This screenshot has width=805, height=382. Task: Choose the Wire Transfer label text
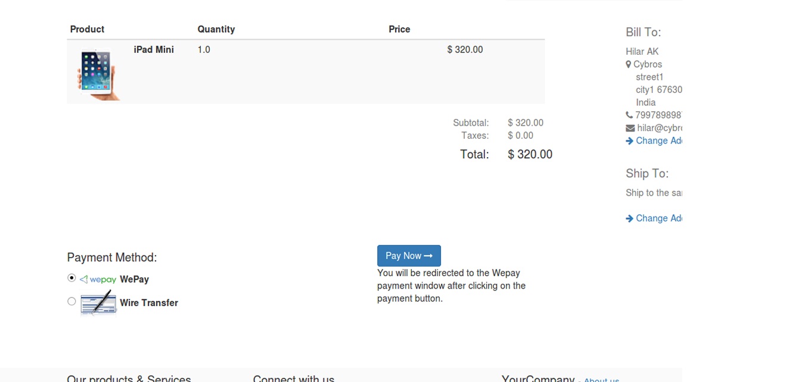click(149, 303)
